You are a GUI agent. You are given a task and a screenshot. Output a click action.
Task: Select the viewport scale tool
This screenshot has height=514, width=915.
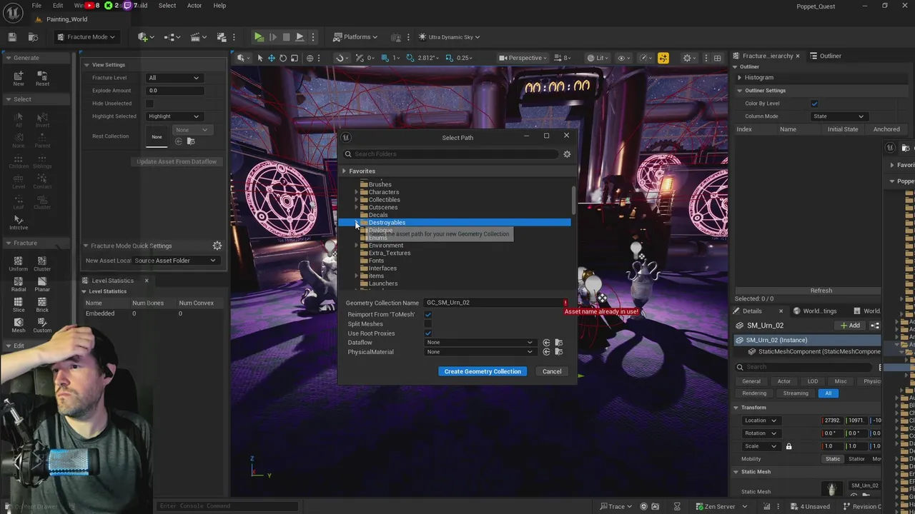(295, 58)
